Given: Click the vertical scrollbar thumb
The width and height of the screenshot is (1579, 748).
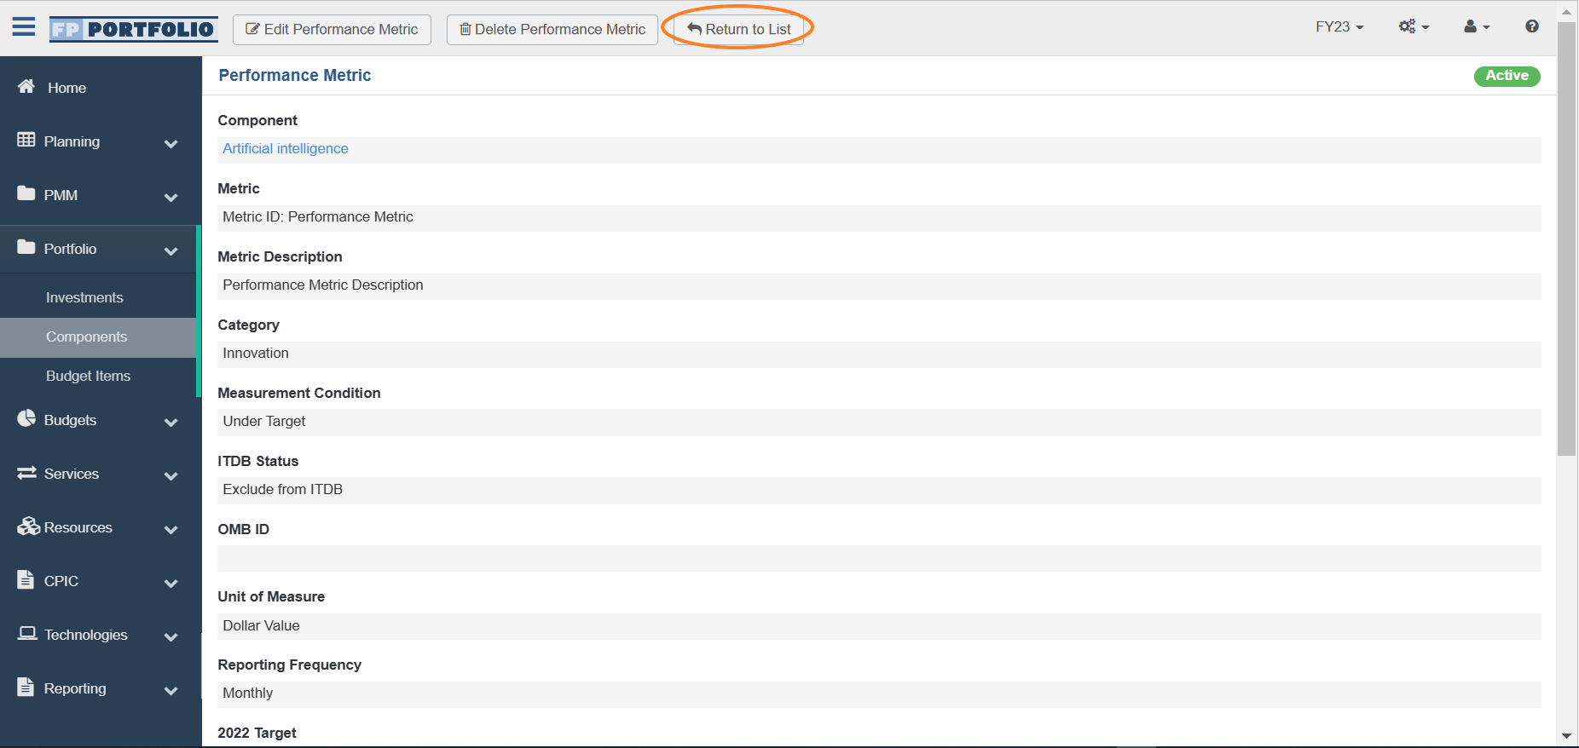Looking at the screenshot, I should point(1566,239).
